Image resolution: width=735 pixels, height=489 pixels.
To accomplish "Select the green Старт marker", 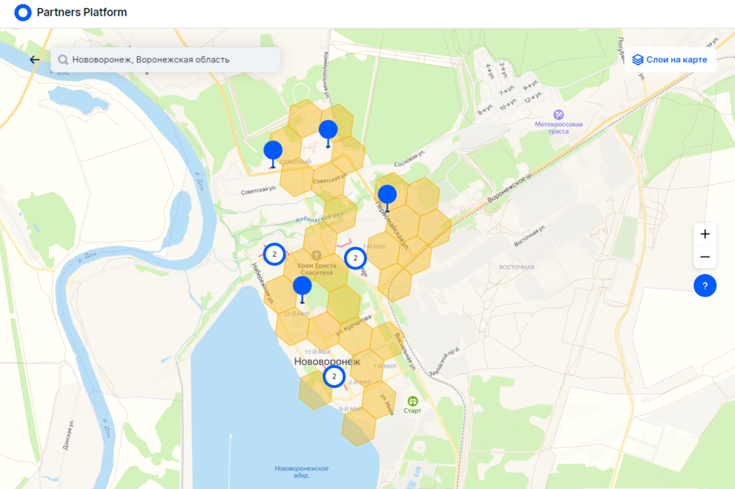I will 411,402.
